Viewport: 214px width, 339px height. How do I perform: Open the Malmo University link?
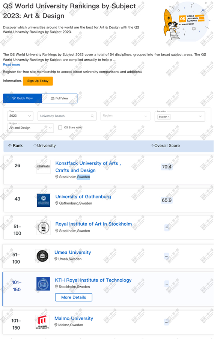(x=74, y=318)
